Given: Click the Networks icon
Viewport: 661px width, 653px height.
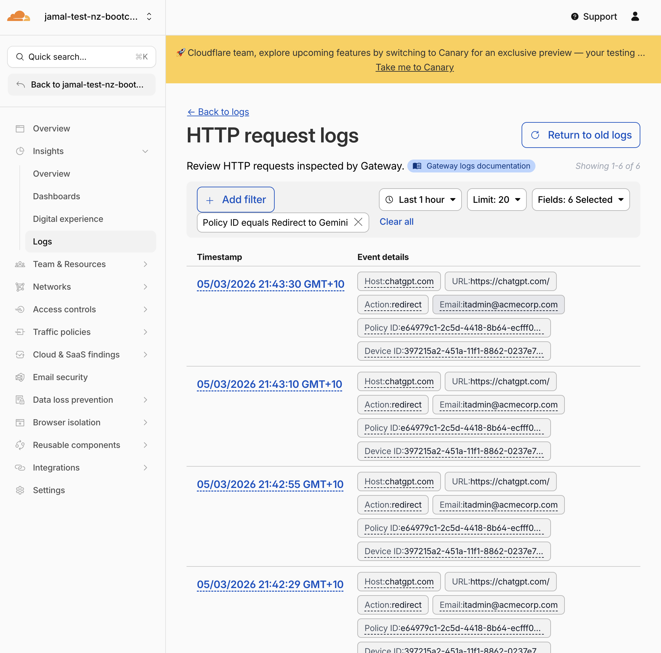Looking at the screenshot, I should 20,286.
